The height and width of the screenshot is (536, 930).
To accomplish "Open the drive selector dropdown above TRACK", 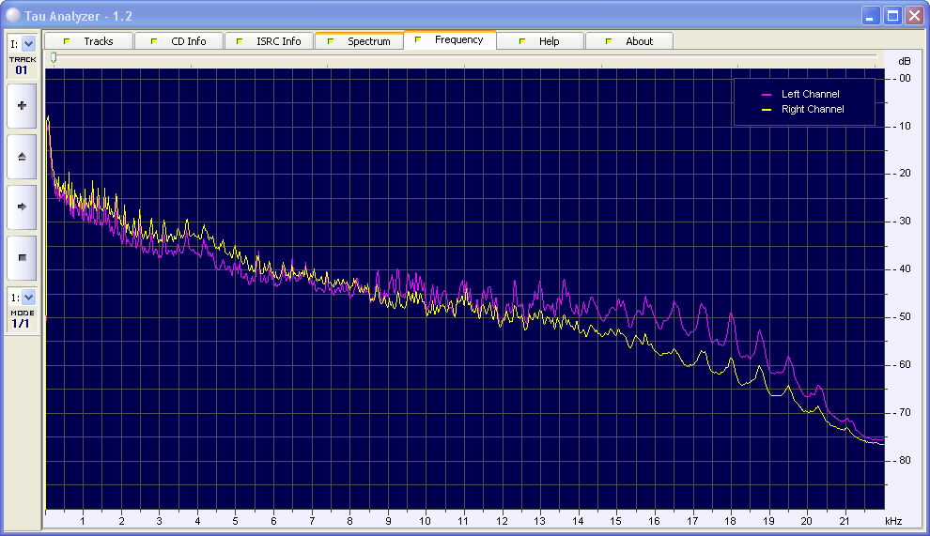I will coord(28,43).
